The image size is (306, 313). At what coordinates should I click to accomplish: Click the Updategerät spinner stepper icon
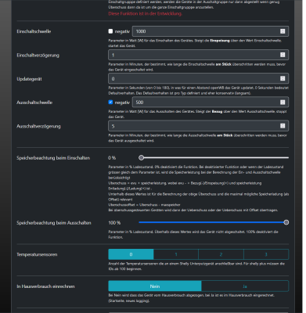[283, 78]
